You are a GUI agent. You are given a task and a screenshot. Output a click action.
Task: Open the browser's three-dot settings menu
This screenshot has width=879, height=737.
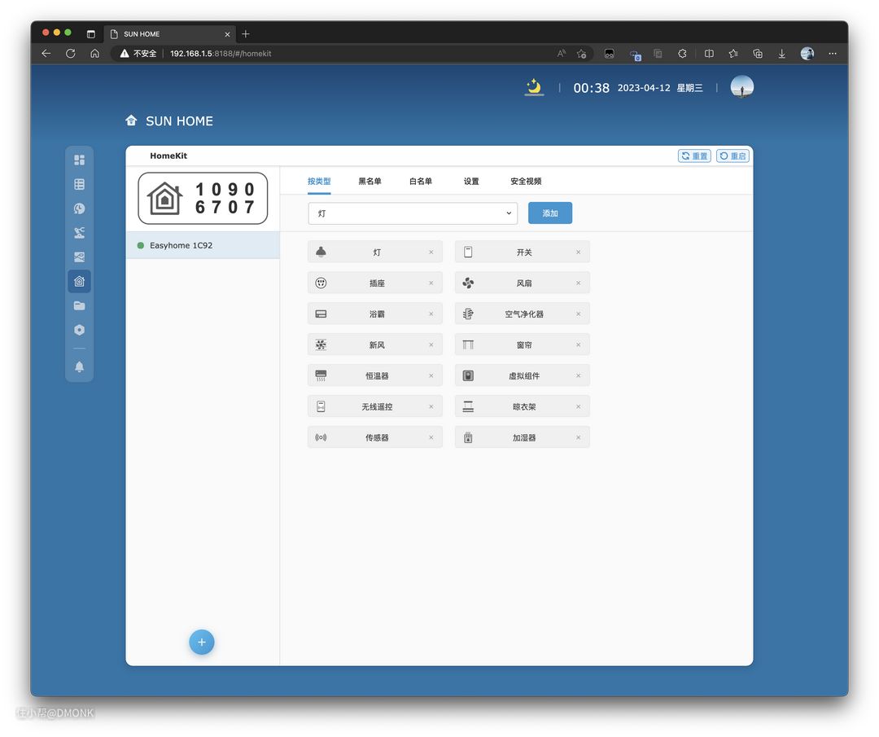click(832, 54)
